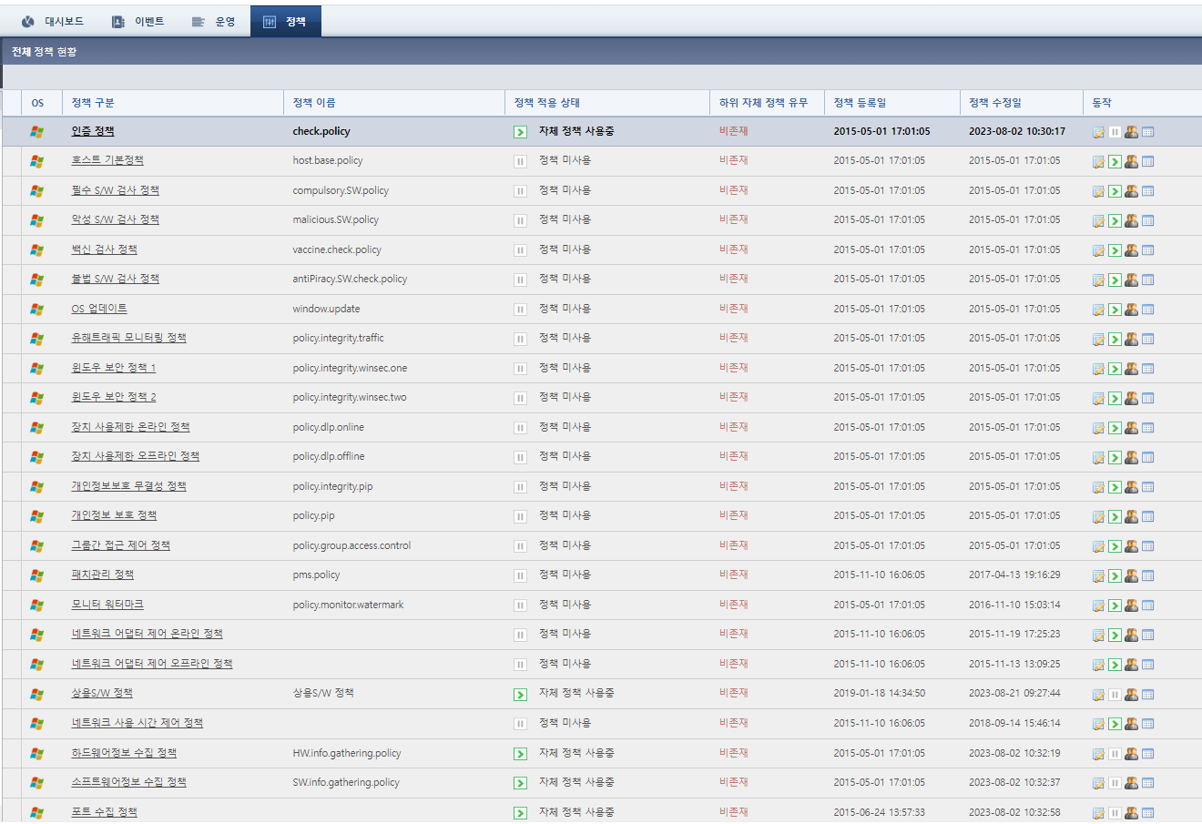Click the modified date 2023-08-21 09:27:44
The height and width of the screenshot is (824, 1202).
click(1014, 693)
